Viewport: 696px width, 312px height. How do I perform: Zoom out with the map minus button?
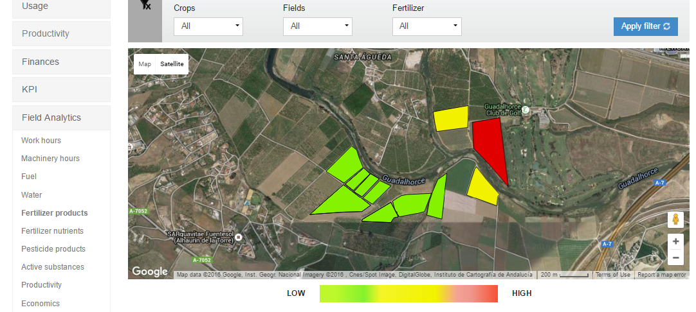[x=675, y=258]
